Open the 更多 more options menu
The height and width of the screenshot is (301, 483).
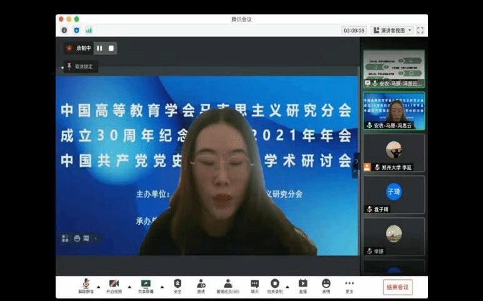pos(349,286)
